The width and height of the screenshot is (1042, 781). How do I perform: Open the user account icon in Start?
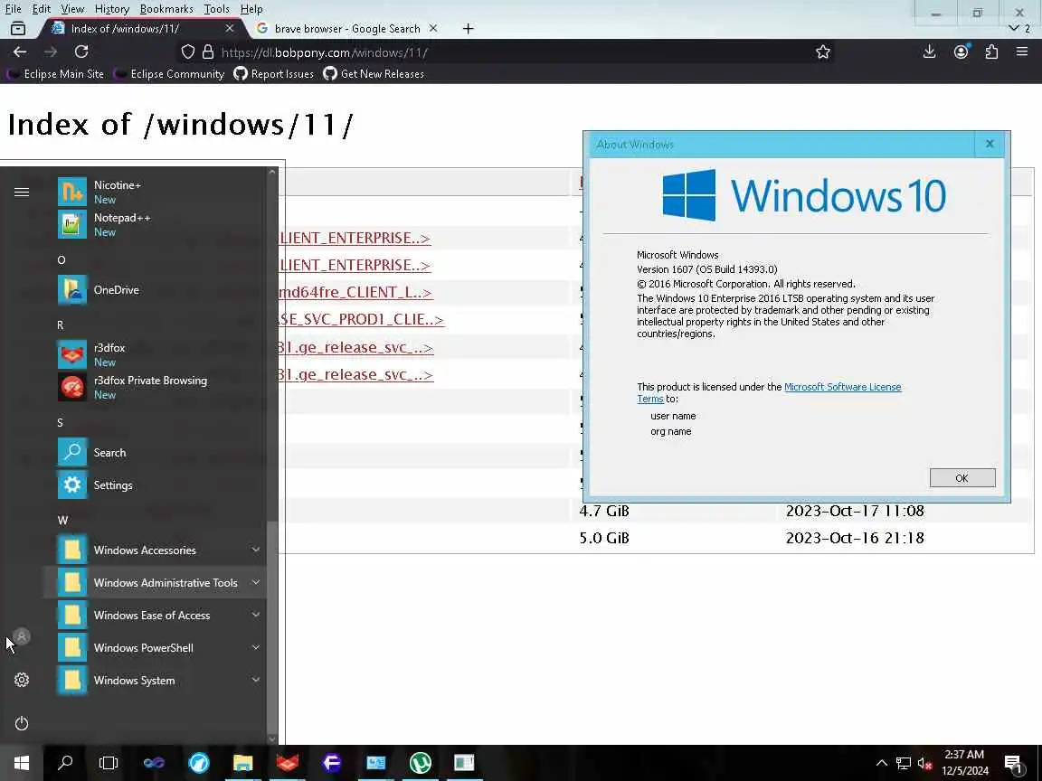click(x=22, y=637)
